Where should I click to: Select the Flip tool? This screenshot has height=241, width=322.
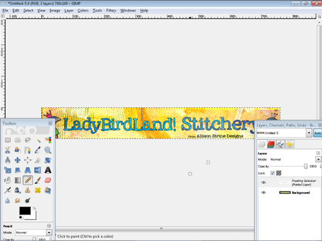click(38, 170)
